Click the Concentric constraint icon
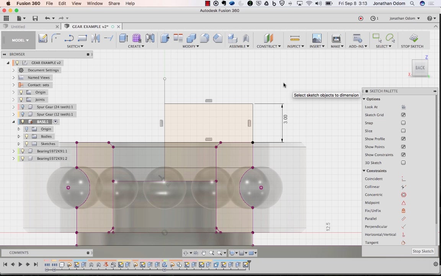Viewport: 441px width, 276px height. [403, 195]
